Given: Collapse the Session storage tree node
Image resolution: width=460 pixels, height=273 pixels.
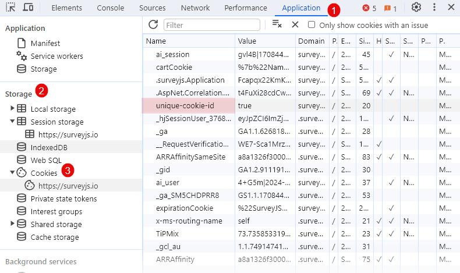Looking at the screenshot, I should click(12, 121).
